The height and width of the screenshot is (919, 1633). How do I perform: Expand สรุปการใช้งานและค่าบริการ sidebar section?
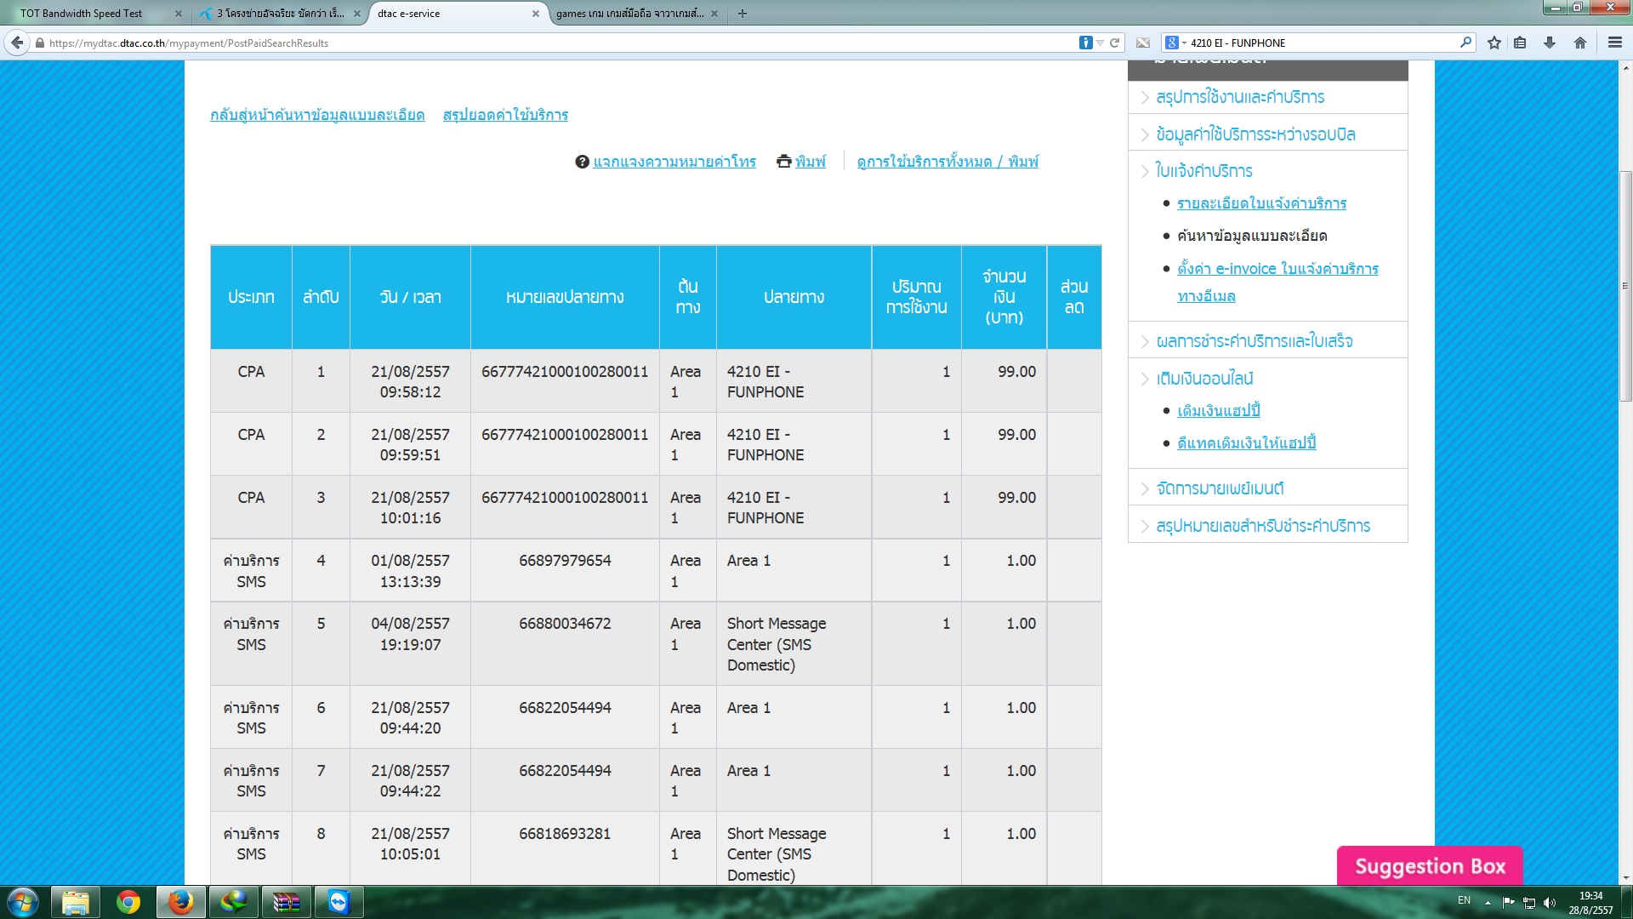[1239, 97]
